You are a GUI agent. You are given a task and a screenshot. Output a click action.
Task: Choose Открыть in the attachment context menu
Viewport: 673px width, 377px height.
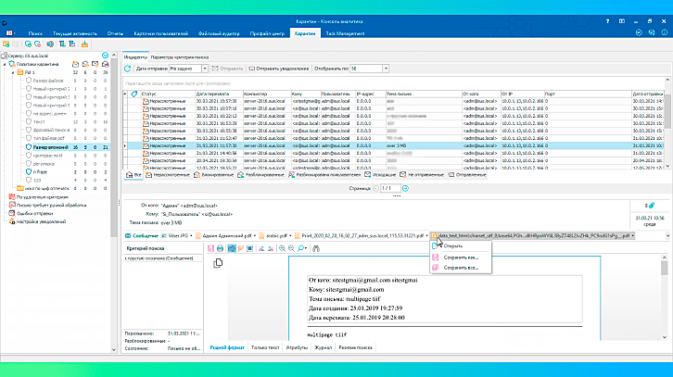tap(452, 246)
